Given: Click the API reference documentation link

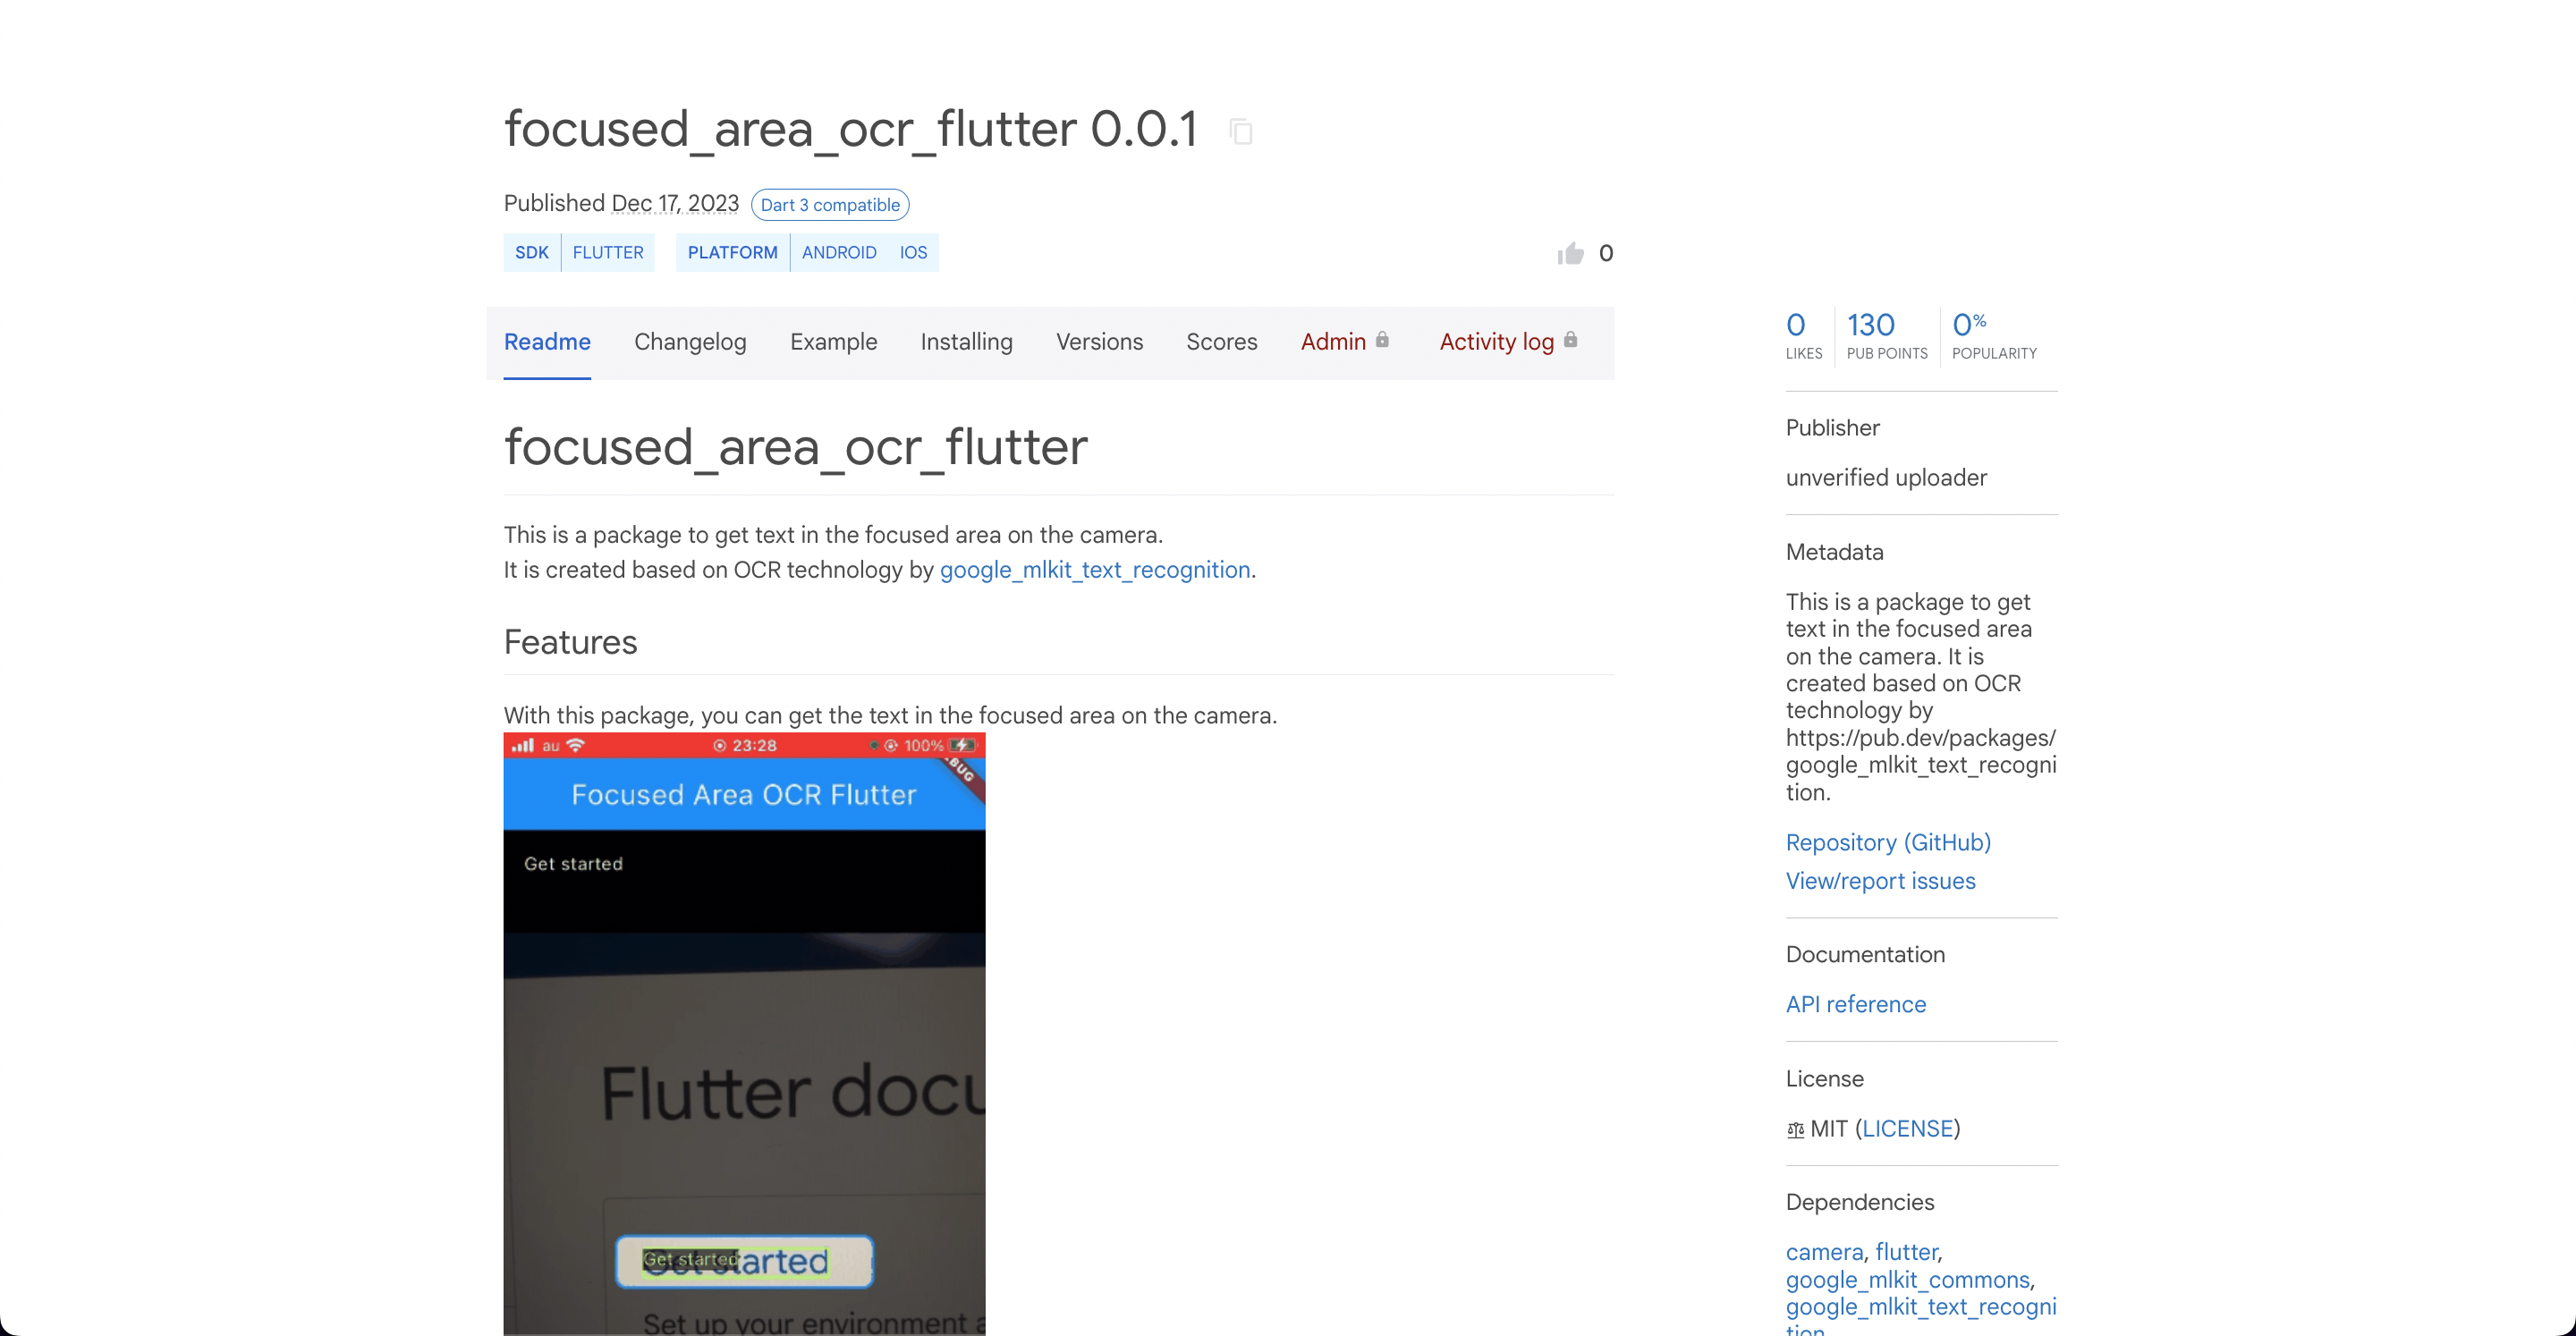Looking at the screenshot, I should tap(1855, 1003).
